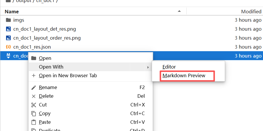Screen dimensions: 263x131
Task: Choose Editor from Open With submenu
Action: tap(169, 67)
